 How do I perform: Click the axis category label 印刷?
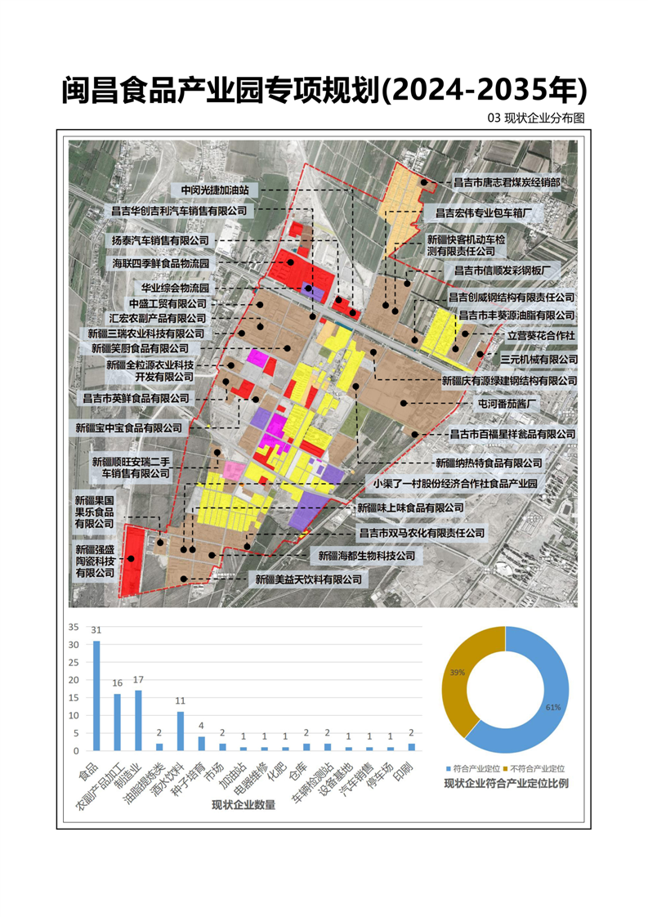pyautogui.click(x=404, y=772)
